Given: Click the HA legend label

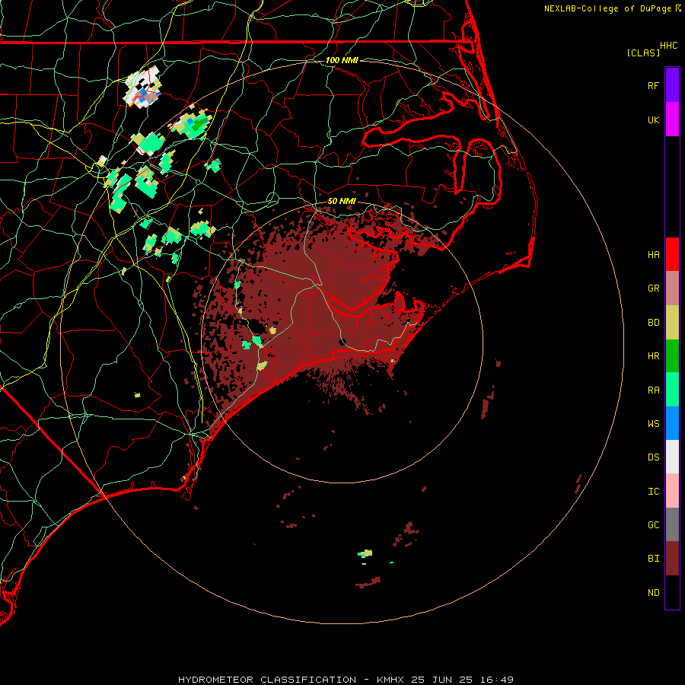Looking at the screenshot, I should pyautogui.click(x=653, y=255).
